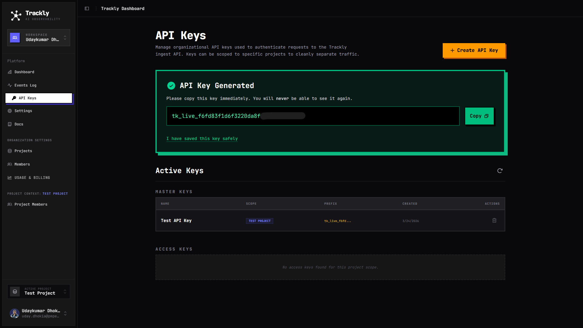The height and width of the screenshot is (328, 583).
Task: Select the TEST PROJECT scope badge
Action: (259, 221)
